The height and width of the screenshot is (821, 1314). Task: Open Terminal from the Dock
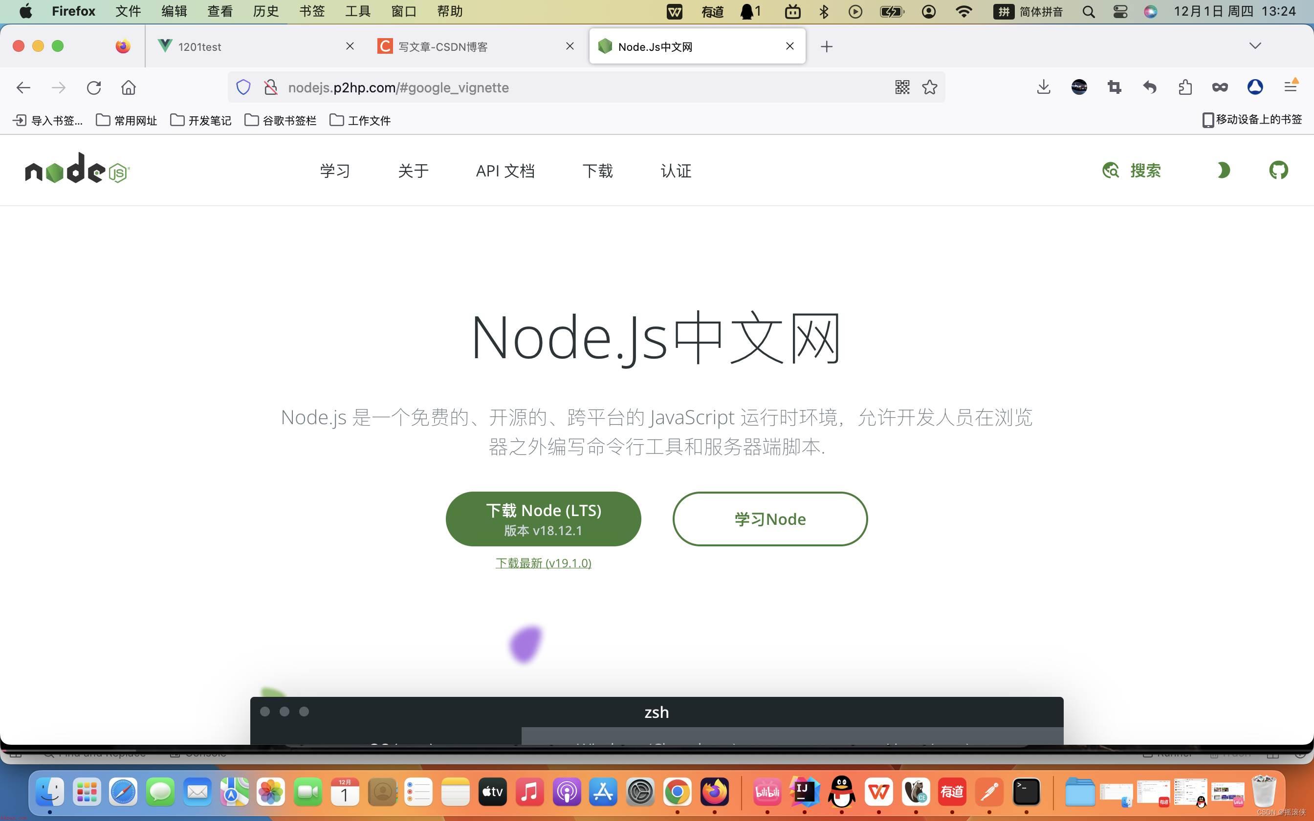1026,792
